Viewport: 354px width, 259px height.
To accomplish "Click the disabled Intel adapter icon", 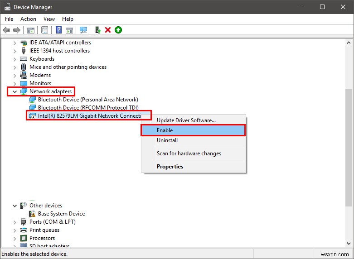I will [32, 116].
